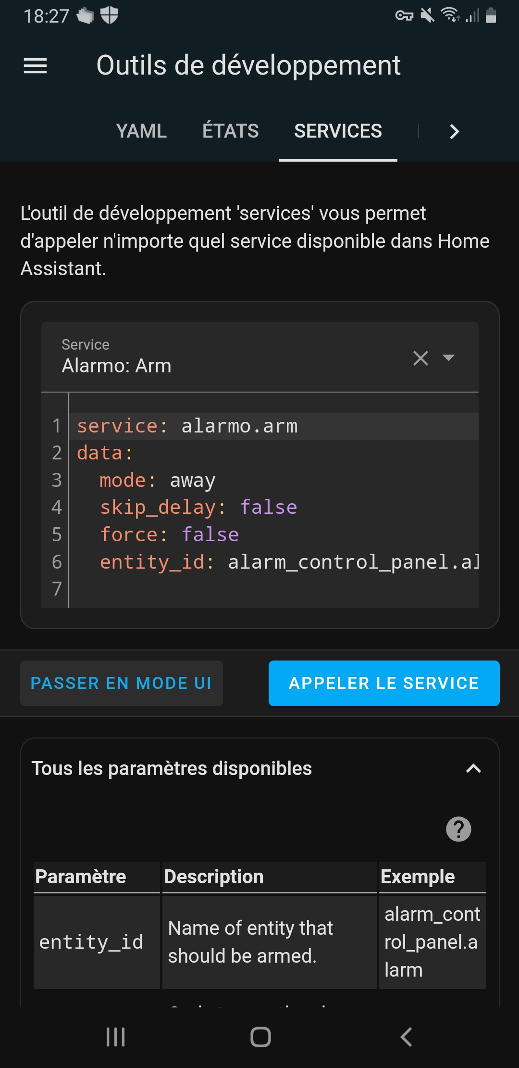Place cursor on skip_delay: false line
519x1068 pixels.
click(274, 508)
